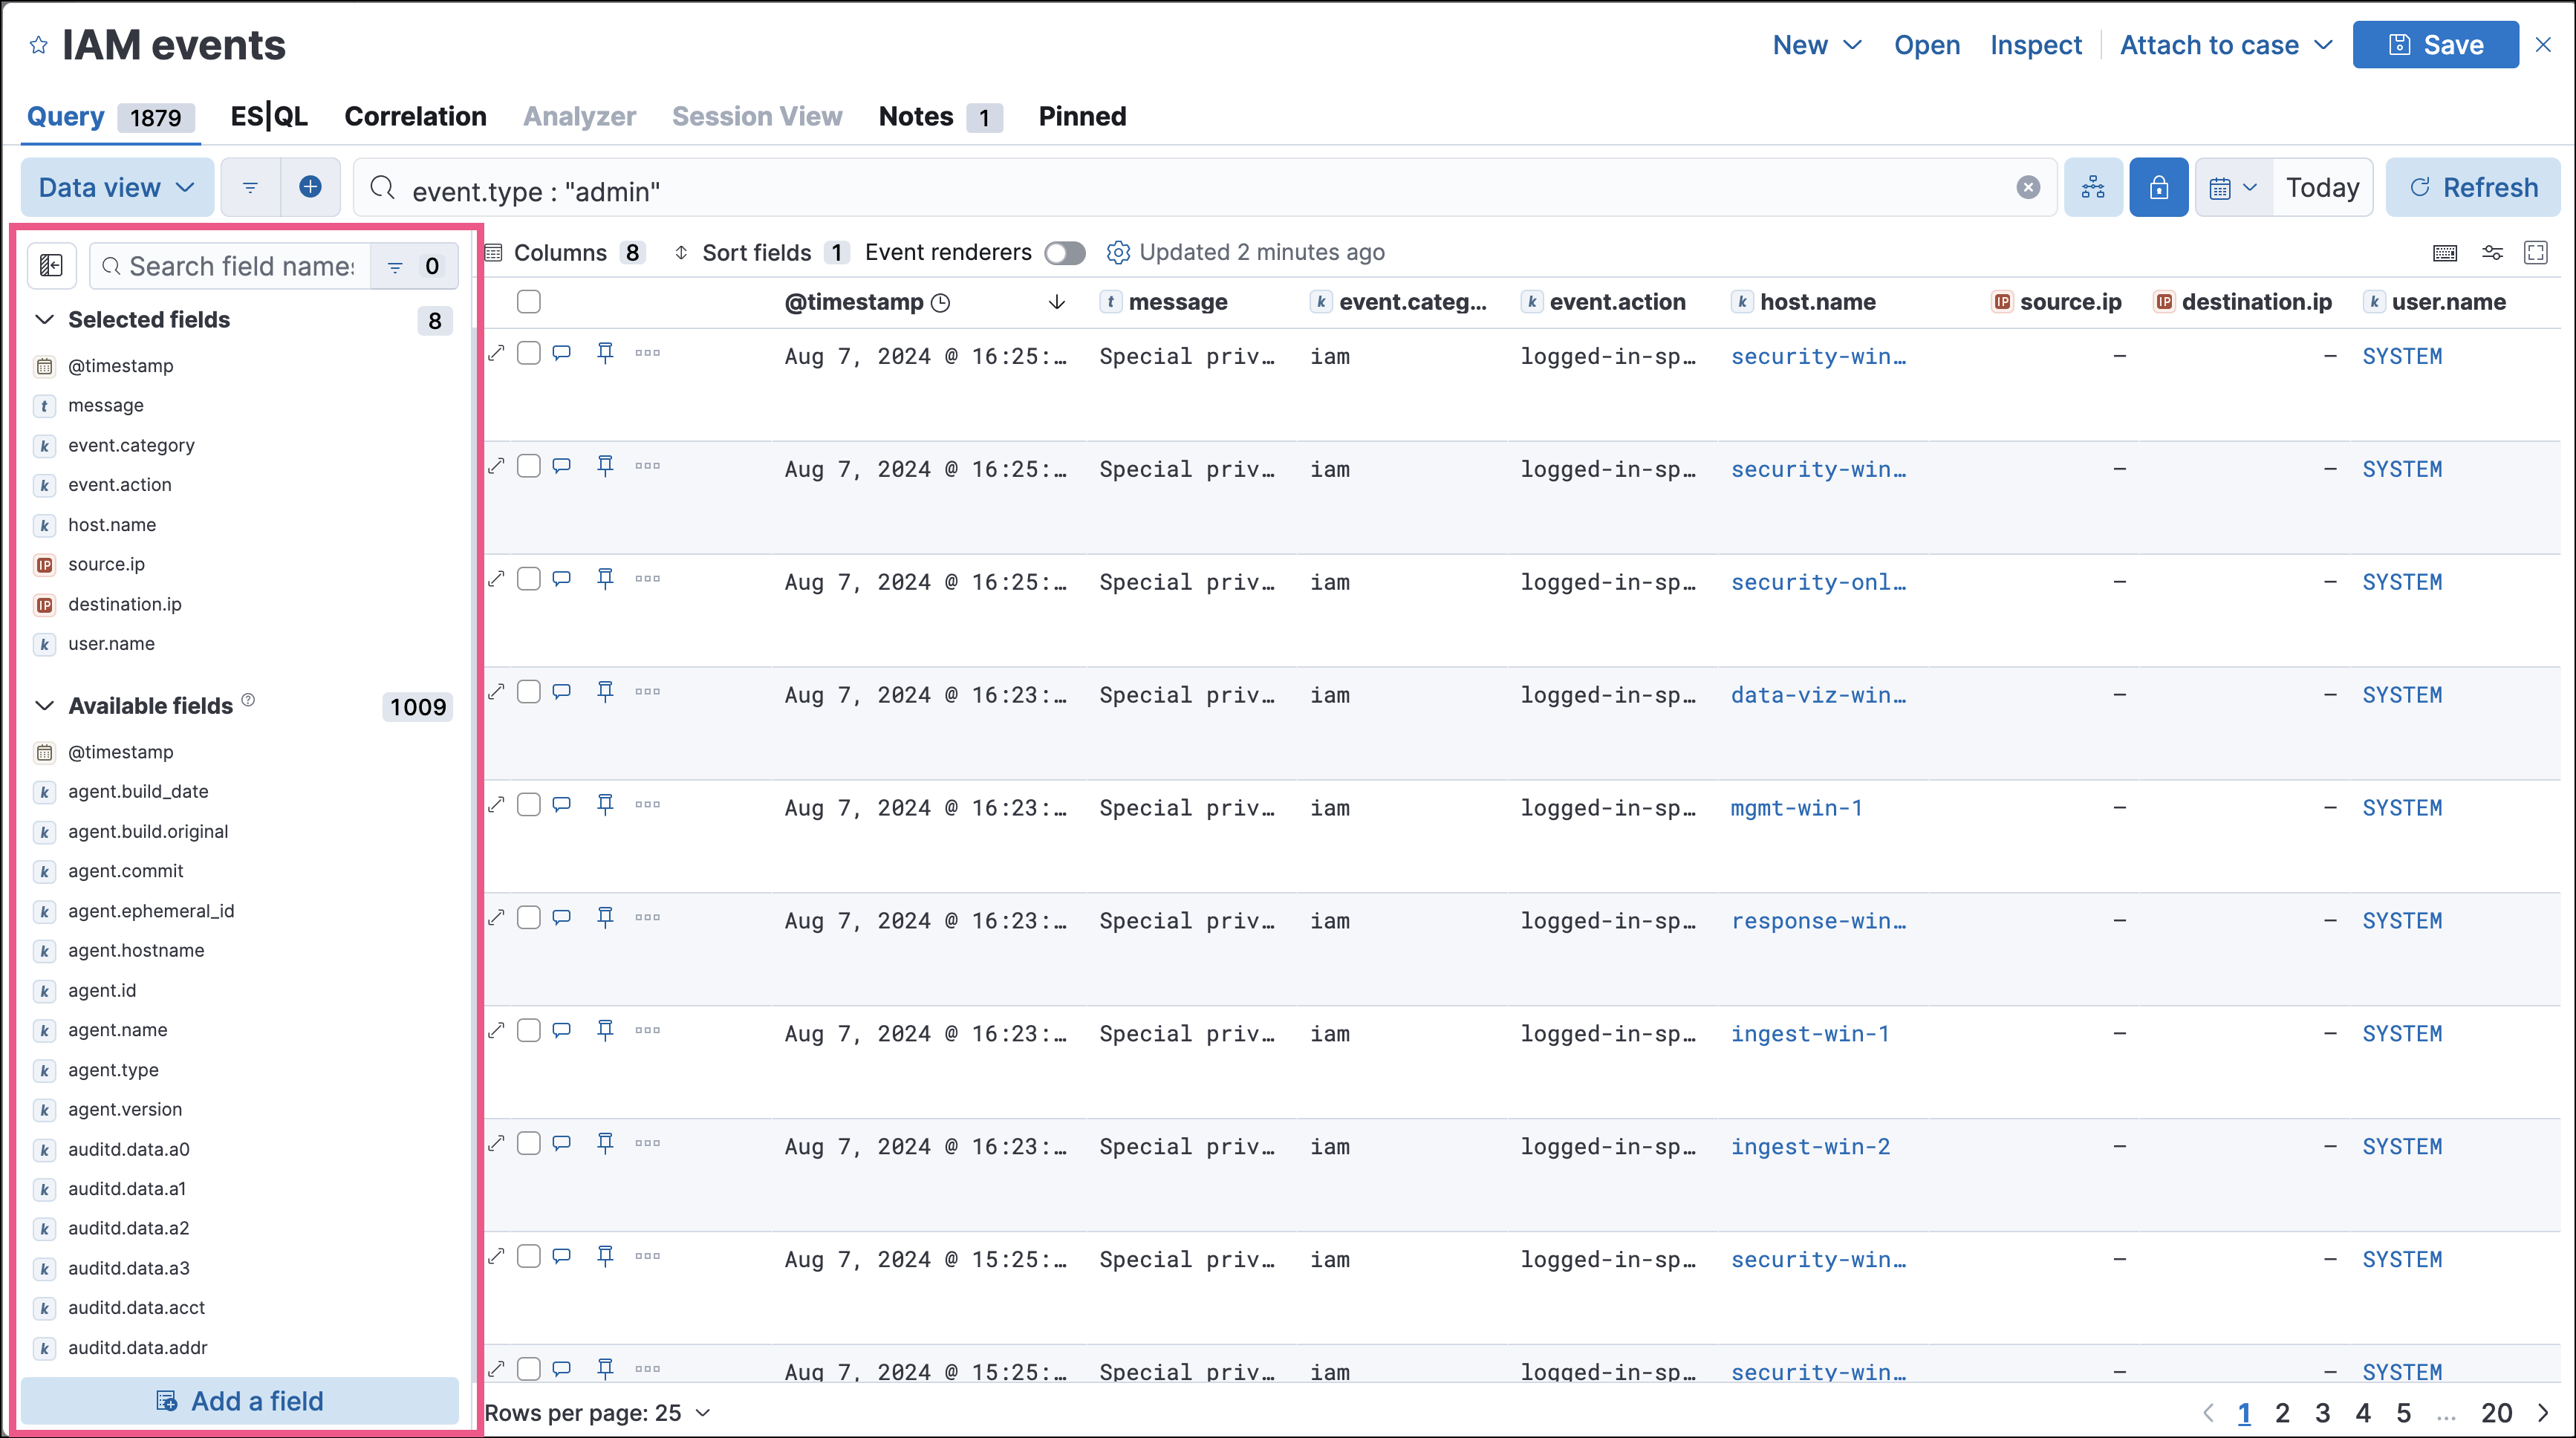
Task: Add a note to the second event row
Action: (x=561, y=465)
